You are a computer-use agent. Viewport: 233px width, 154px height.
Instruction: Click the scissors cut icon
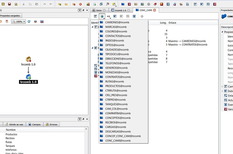[23, 4]
